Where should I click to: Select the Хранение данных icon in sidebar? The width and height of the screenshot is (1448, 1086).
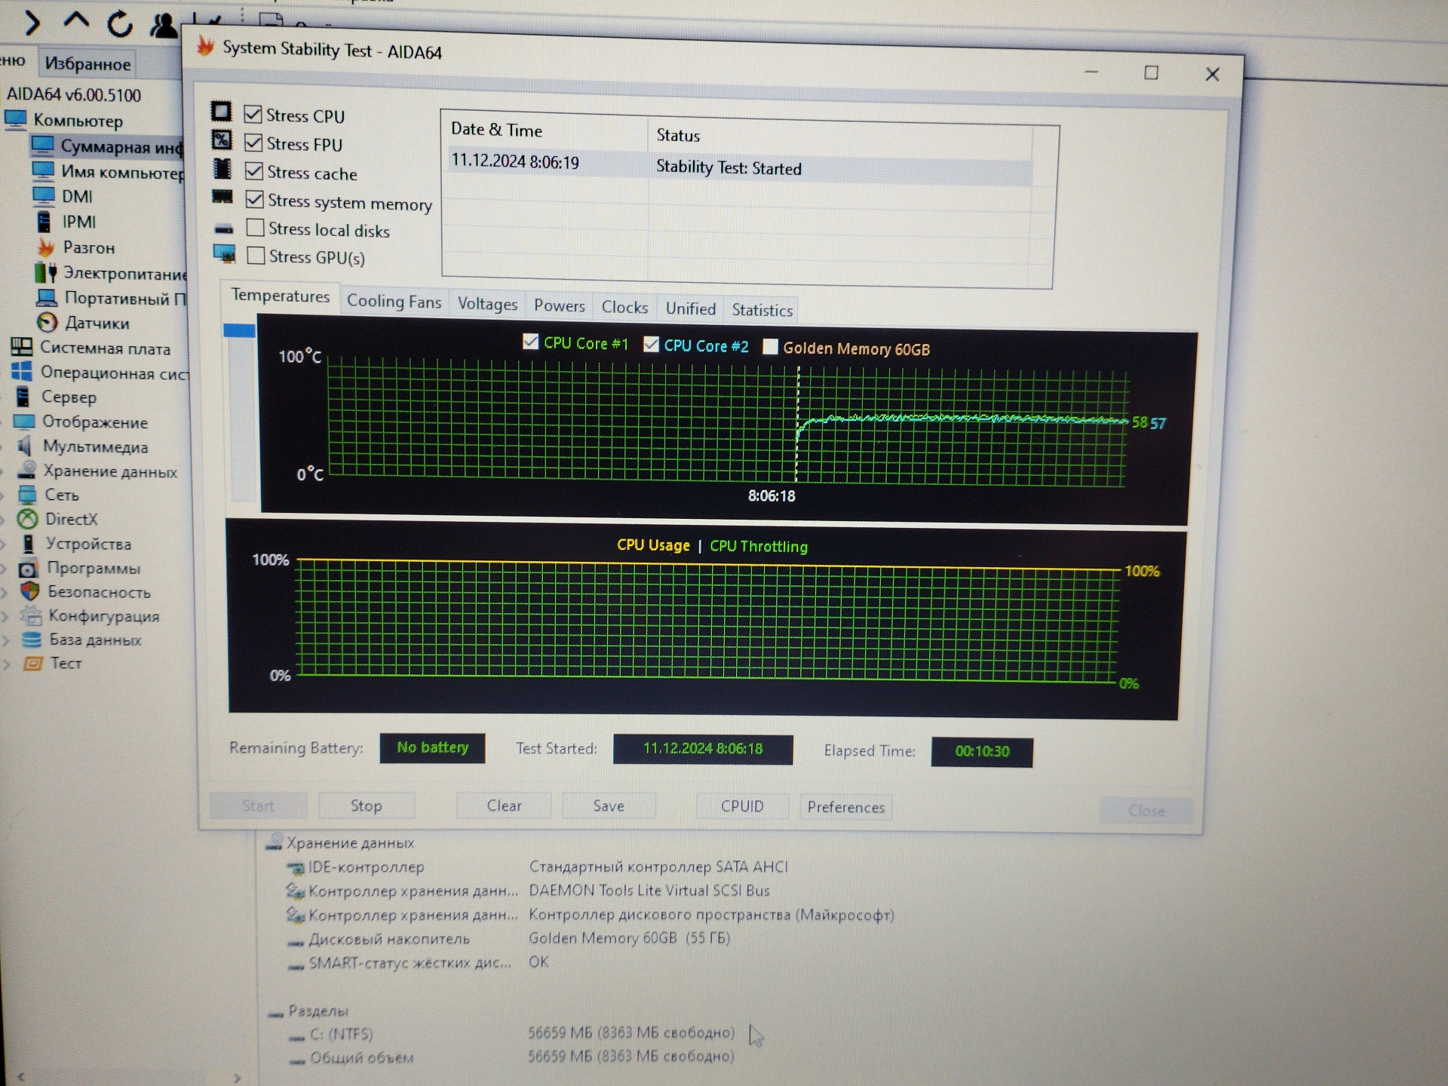26,469
